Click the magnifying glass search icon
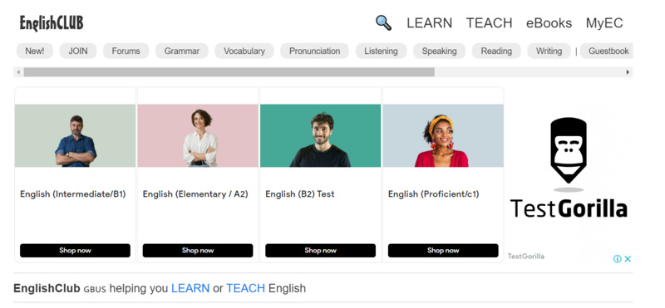The width and height of the screenshot is (665, 308). (x=383, y=22)
